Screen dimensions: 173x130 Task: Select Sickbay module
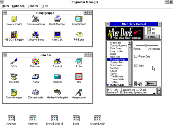pos(114,68)
